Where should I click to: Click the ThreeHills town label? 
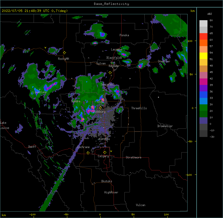click(x=139, y=108)
